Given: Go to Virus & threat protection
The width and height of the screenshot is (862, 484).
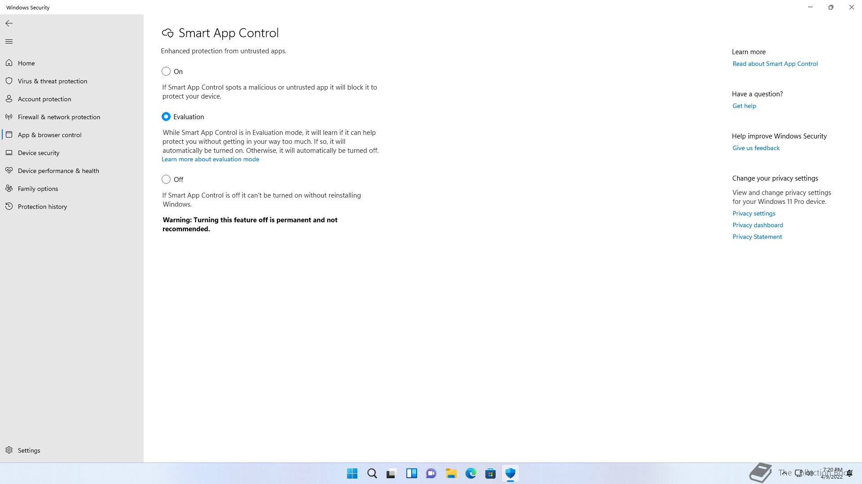Looking at the screenshot, I should (x=72, y=81).
